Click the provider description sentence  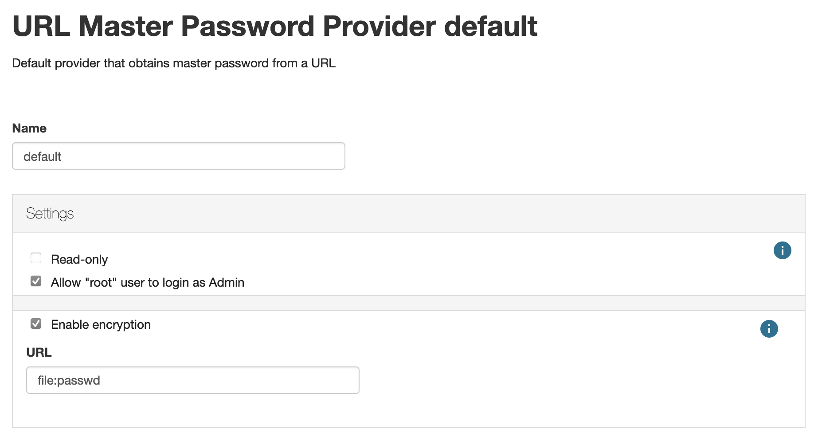coord(174,63)
